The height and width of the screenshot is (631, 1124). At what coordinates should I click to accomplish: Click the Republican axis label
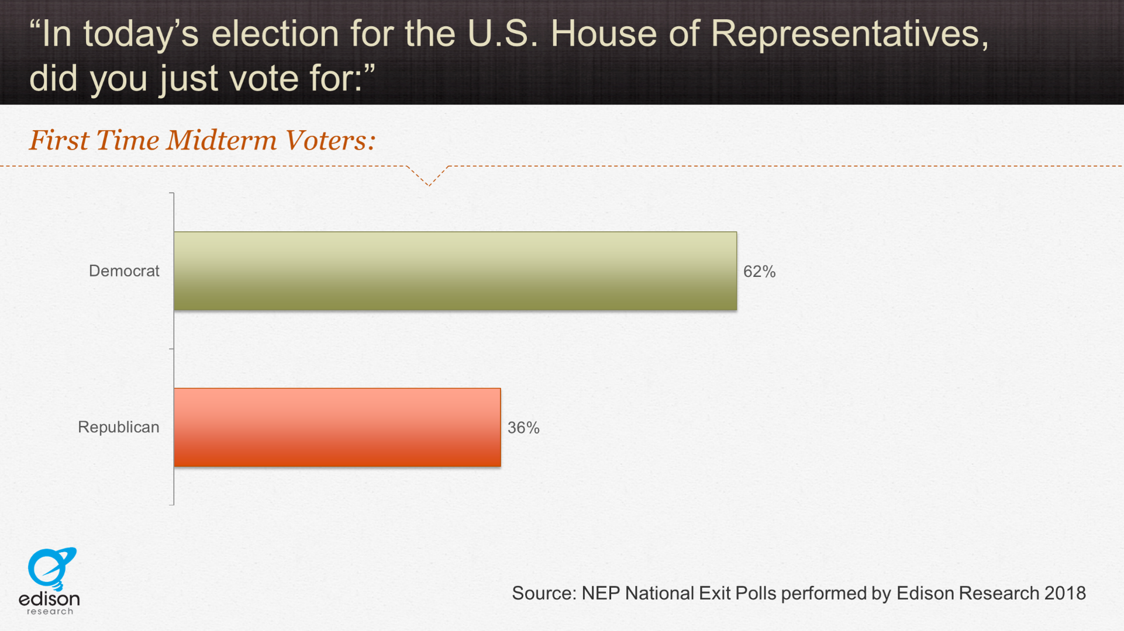pyautogui.click(x=119, y=427)
